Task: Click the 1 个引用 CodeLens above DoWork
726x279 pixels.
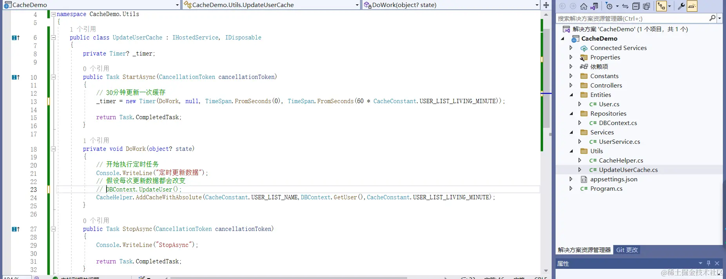Action: (x=96, y=141)
